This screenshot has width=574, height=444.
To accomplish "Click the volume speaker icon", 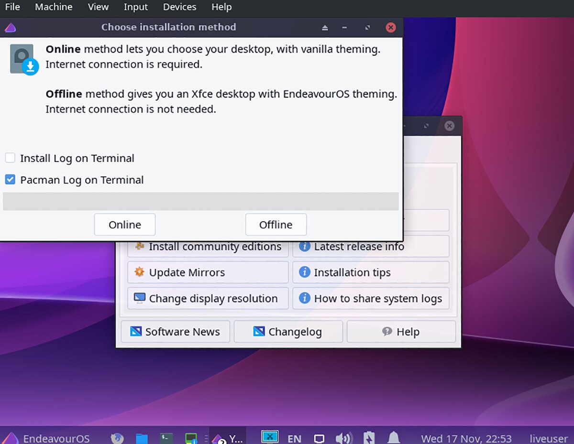I will tap(343, 438).
